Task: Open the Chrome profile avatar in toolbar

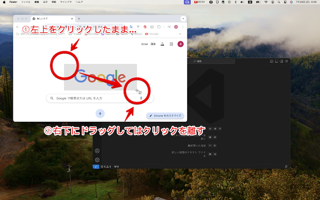Action: 176,27
